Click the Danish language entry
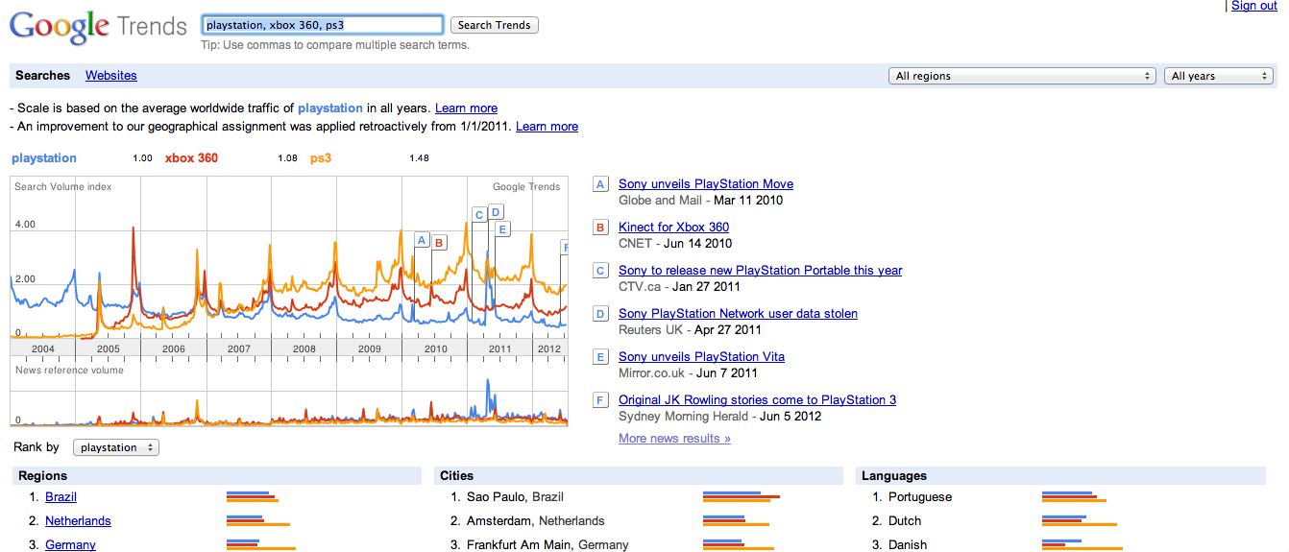The image size is (1289, 552). coord(908,545)
